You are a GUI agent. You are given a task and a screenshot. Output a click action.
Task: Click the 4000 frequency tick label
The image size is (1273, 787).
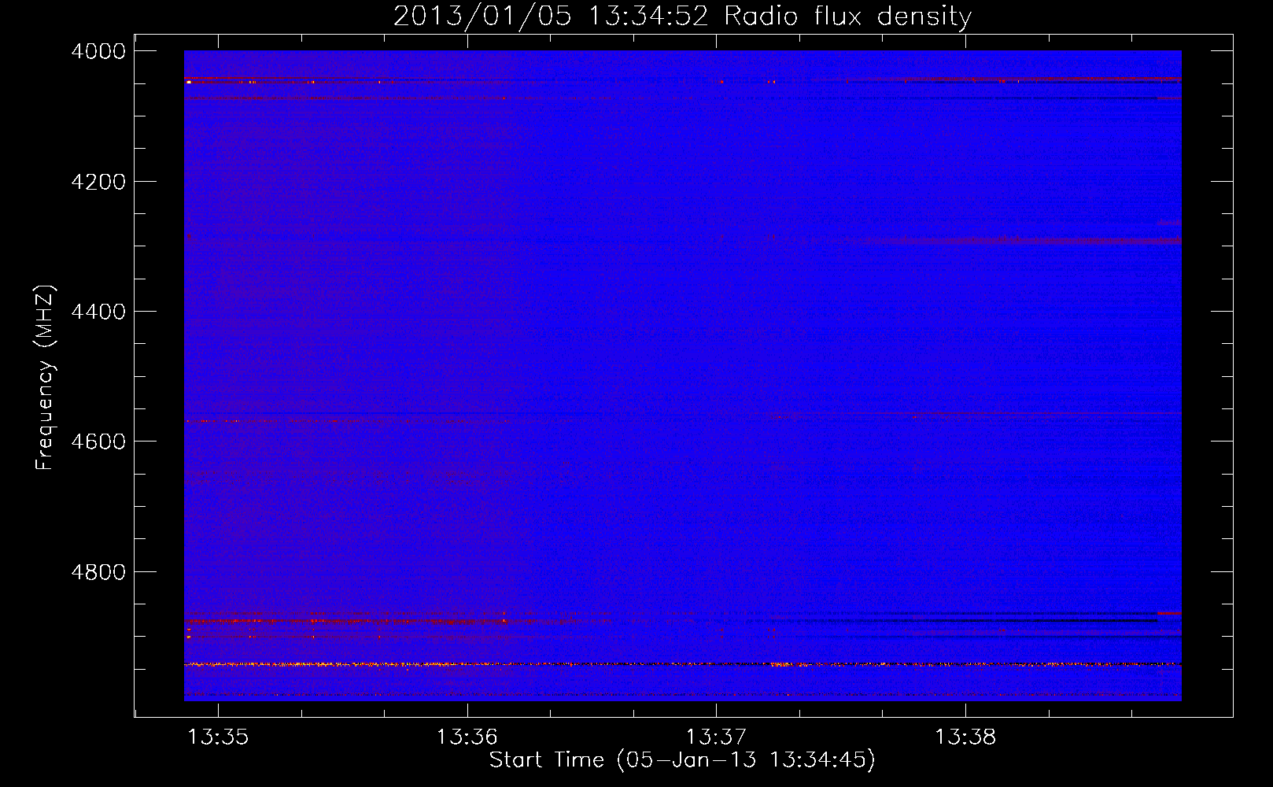coord(98,51)
